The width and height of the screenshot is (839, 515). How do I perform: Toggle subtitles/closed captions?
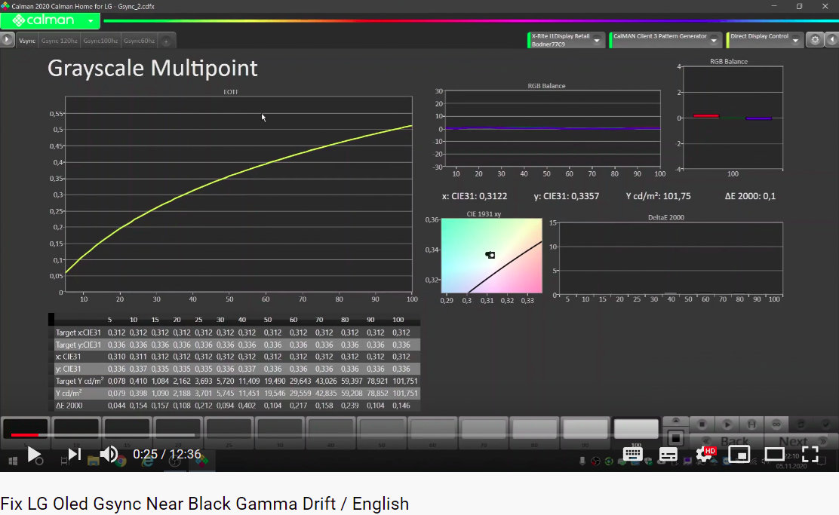click(668, 454)
